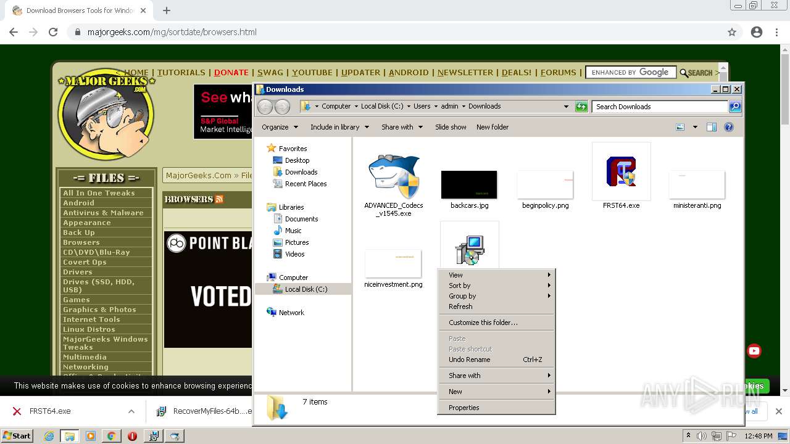Click Chrome back arrow button

(14, 32)
